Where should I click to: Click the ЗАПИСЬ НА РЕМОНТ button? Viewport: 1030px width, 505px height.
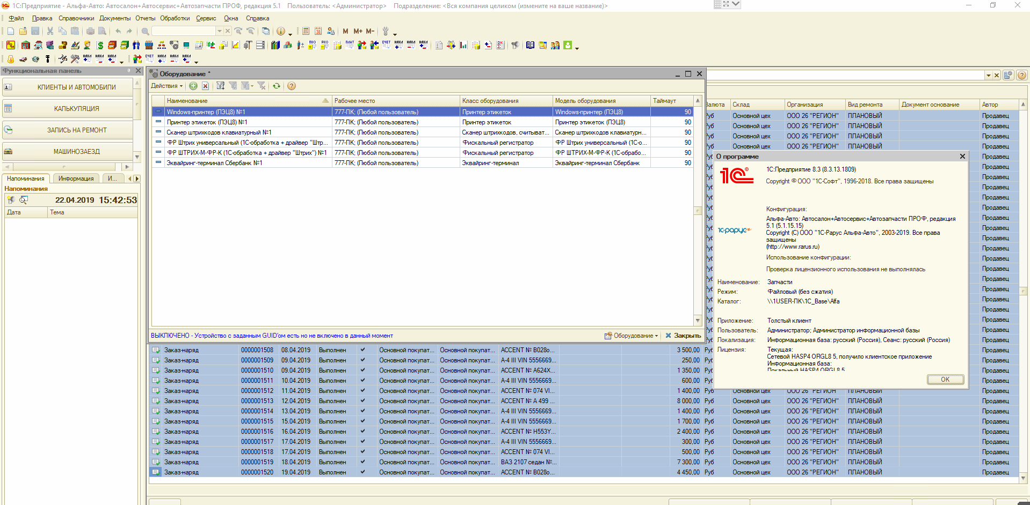pyautogui.click(x=68, y=130)
